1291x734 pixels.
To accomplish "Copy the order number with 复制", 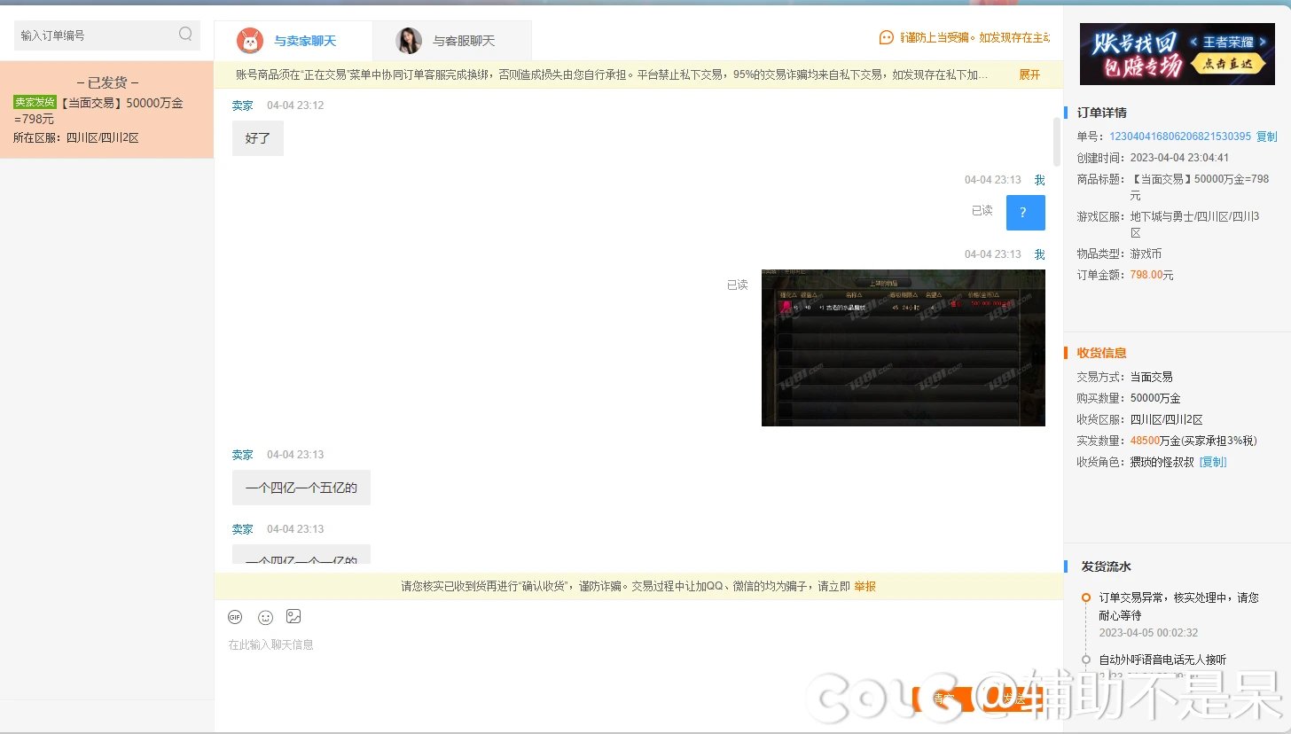I will coord(1266,137).
